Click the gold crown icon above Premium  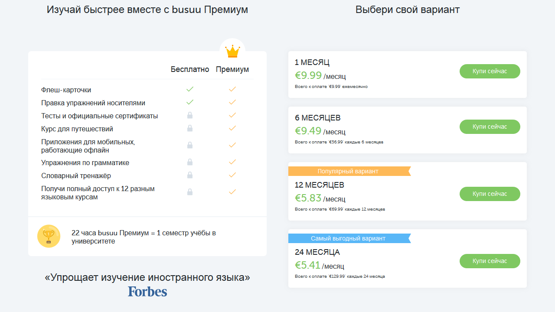[232, 51]
